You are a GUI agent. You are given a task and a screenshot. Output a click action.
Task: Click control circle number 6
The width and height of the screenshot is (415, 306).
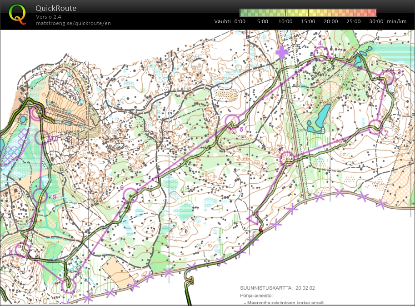pos(130,195)
